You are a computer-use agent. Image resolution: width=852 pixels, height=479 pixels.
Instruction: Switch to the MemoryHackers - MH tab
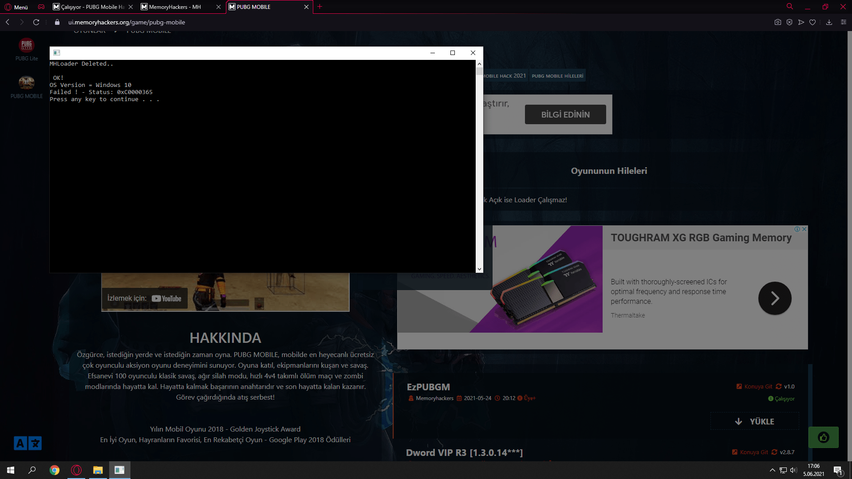175,7
